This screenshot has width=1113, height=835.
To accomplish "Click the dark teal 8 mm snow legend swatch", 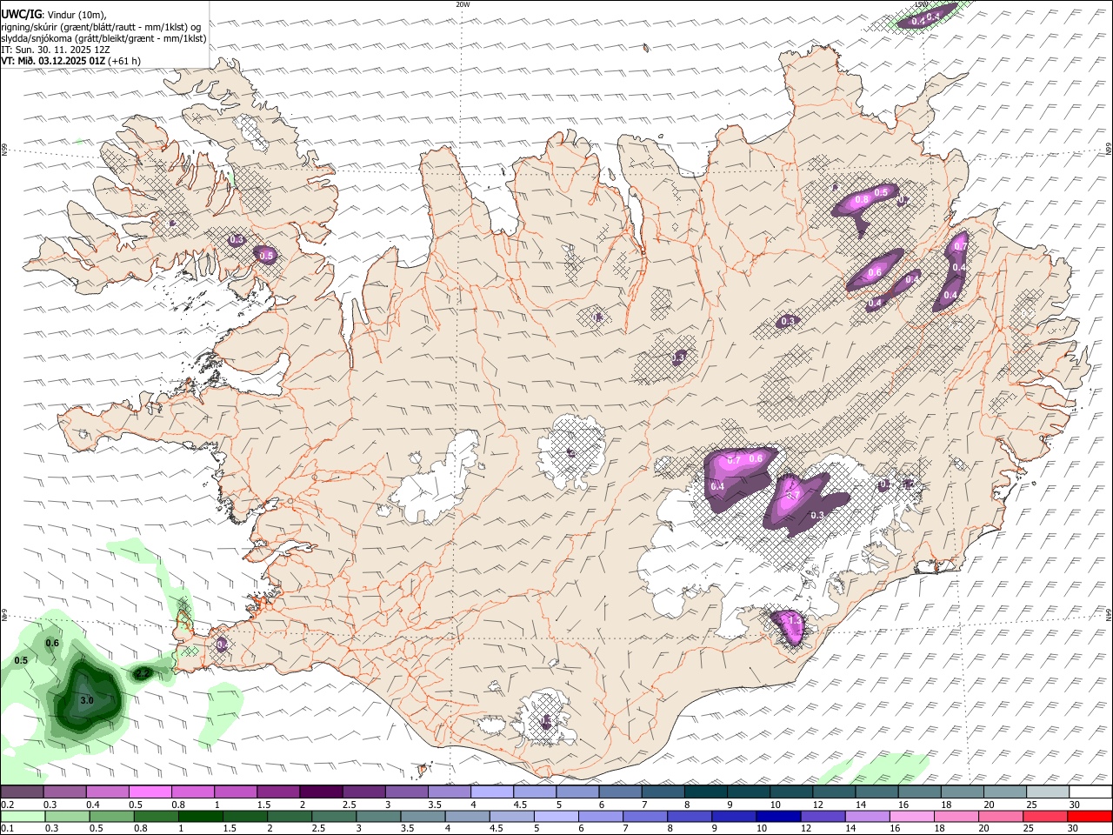I will coord(705,792).
